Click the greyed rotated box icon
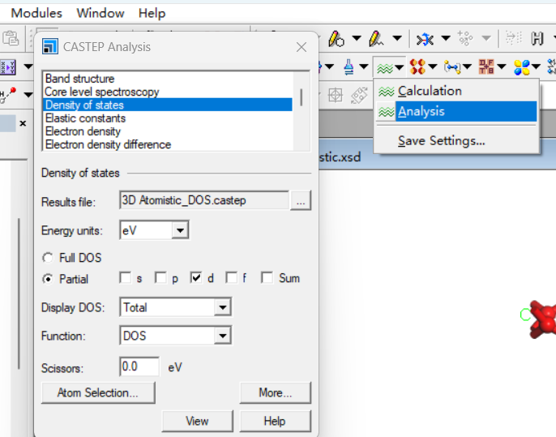This screenshot has height=437, width=556. pyautogui.click(x=359, y=95)
